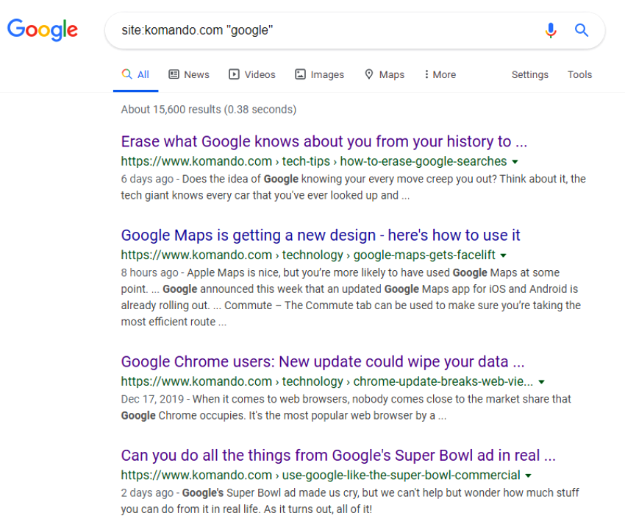Select the All results tab

pos(135,74)
